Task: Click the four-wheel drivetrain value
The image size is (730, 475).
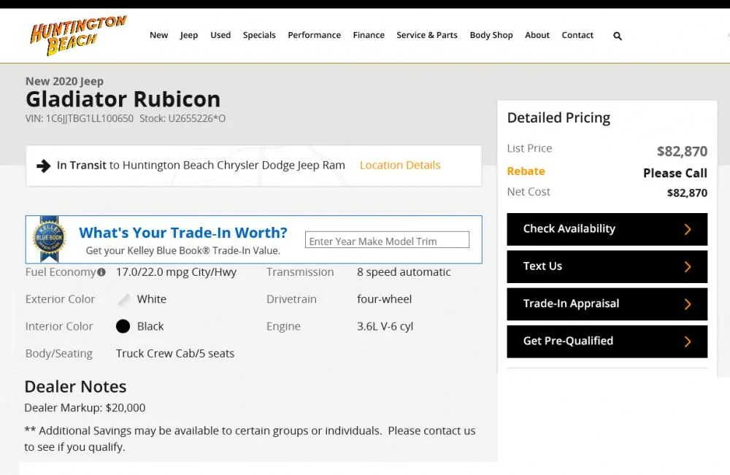Action: point(384,299)
